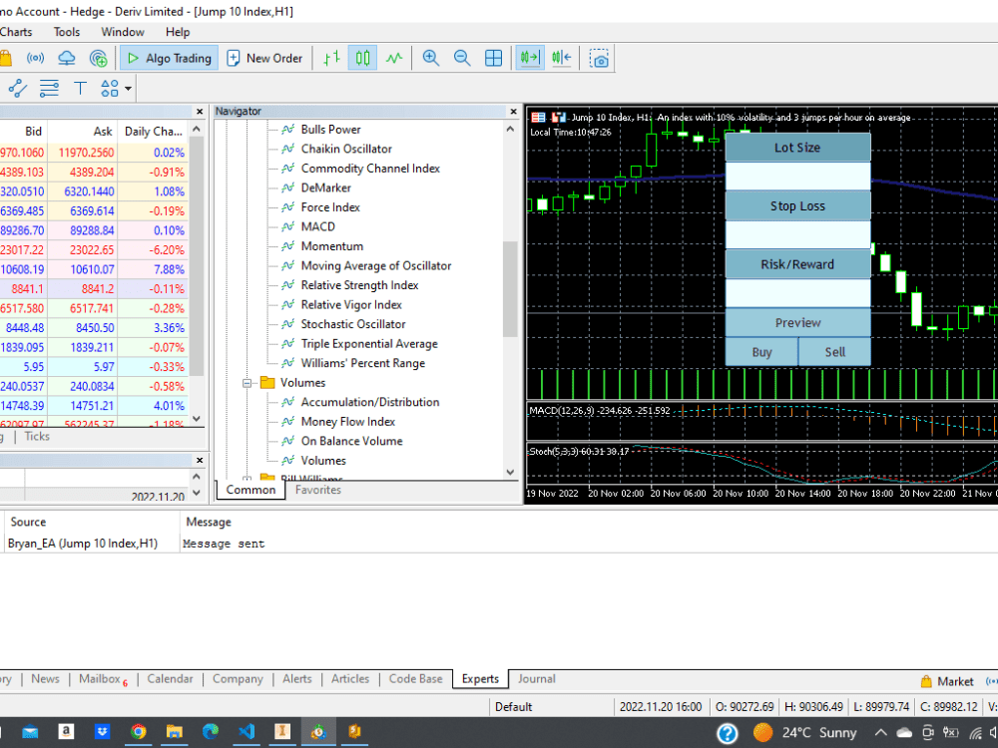This screenshot has width=998, height=748.
Task: Select the text label tool
Action: (x=80, y=88)
